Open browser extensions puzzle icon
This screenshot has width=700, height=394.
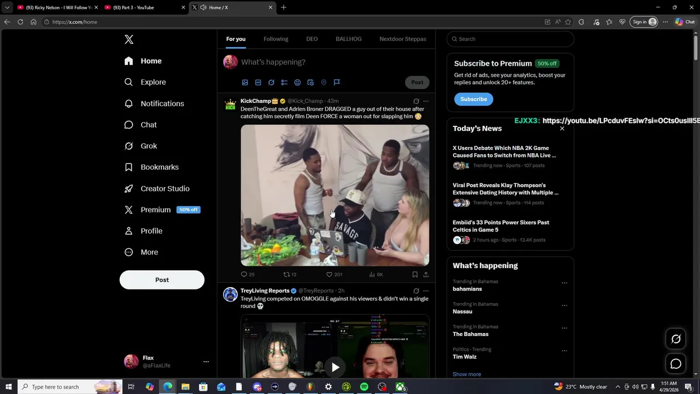coord(581,22)
